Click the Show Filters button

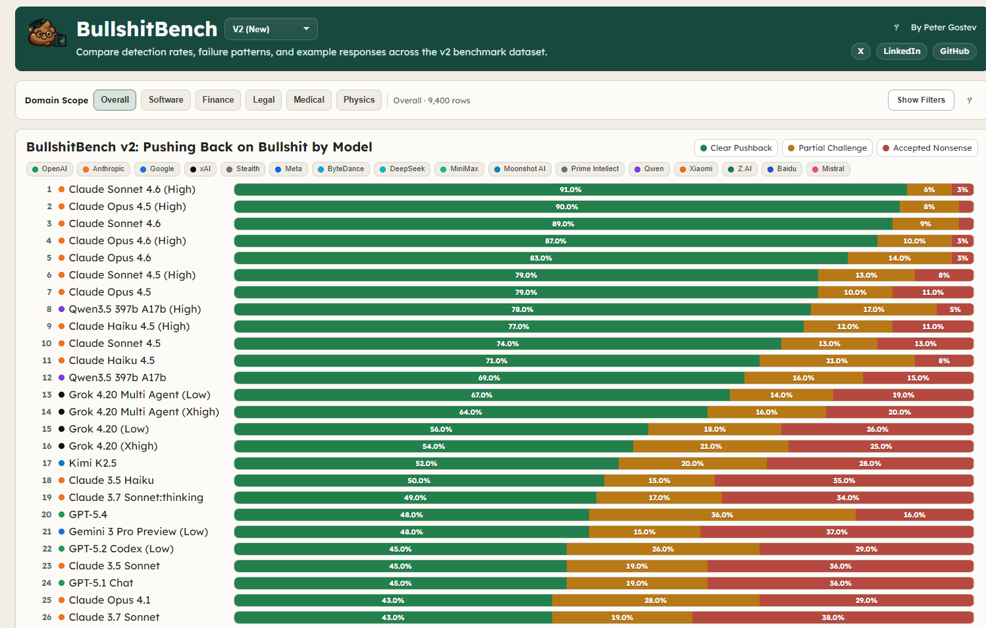pyautogui.click(x=921, y=100)
